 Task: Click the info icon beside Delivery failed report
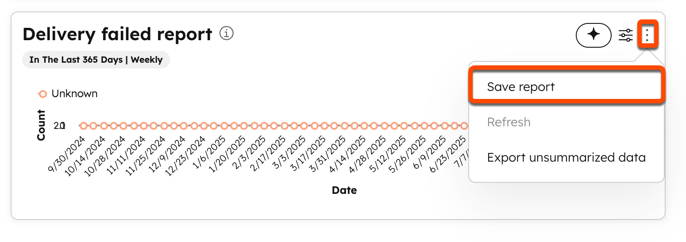(227, 34)
